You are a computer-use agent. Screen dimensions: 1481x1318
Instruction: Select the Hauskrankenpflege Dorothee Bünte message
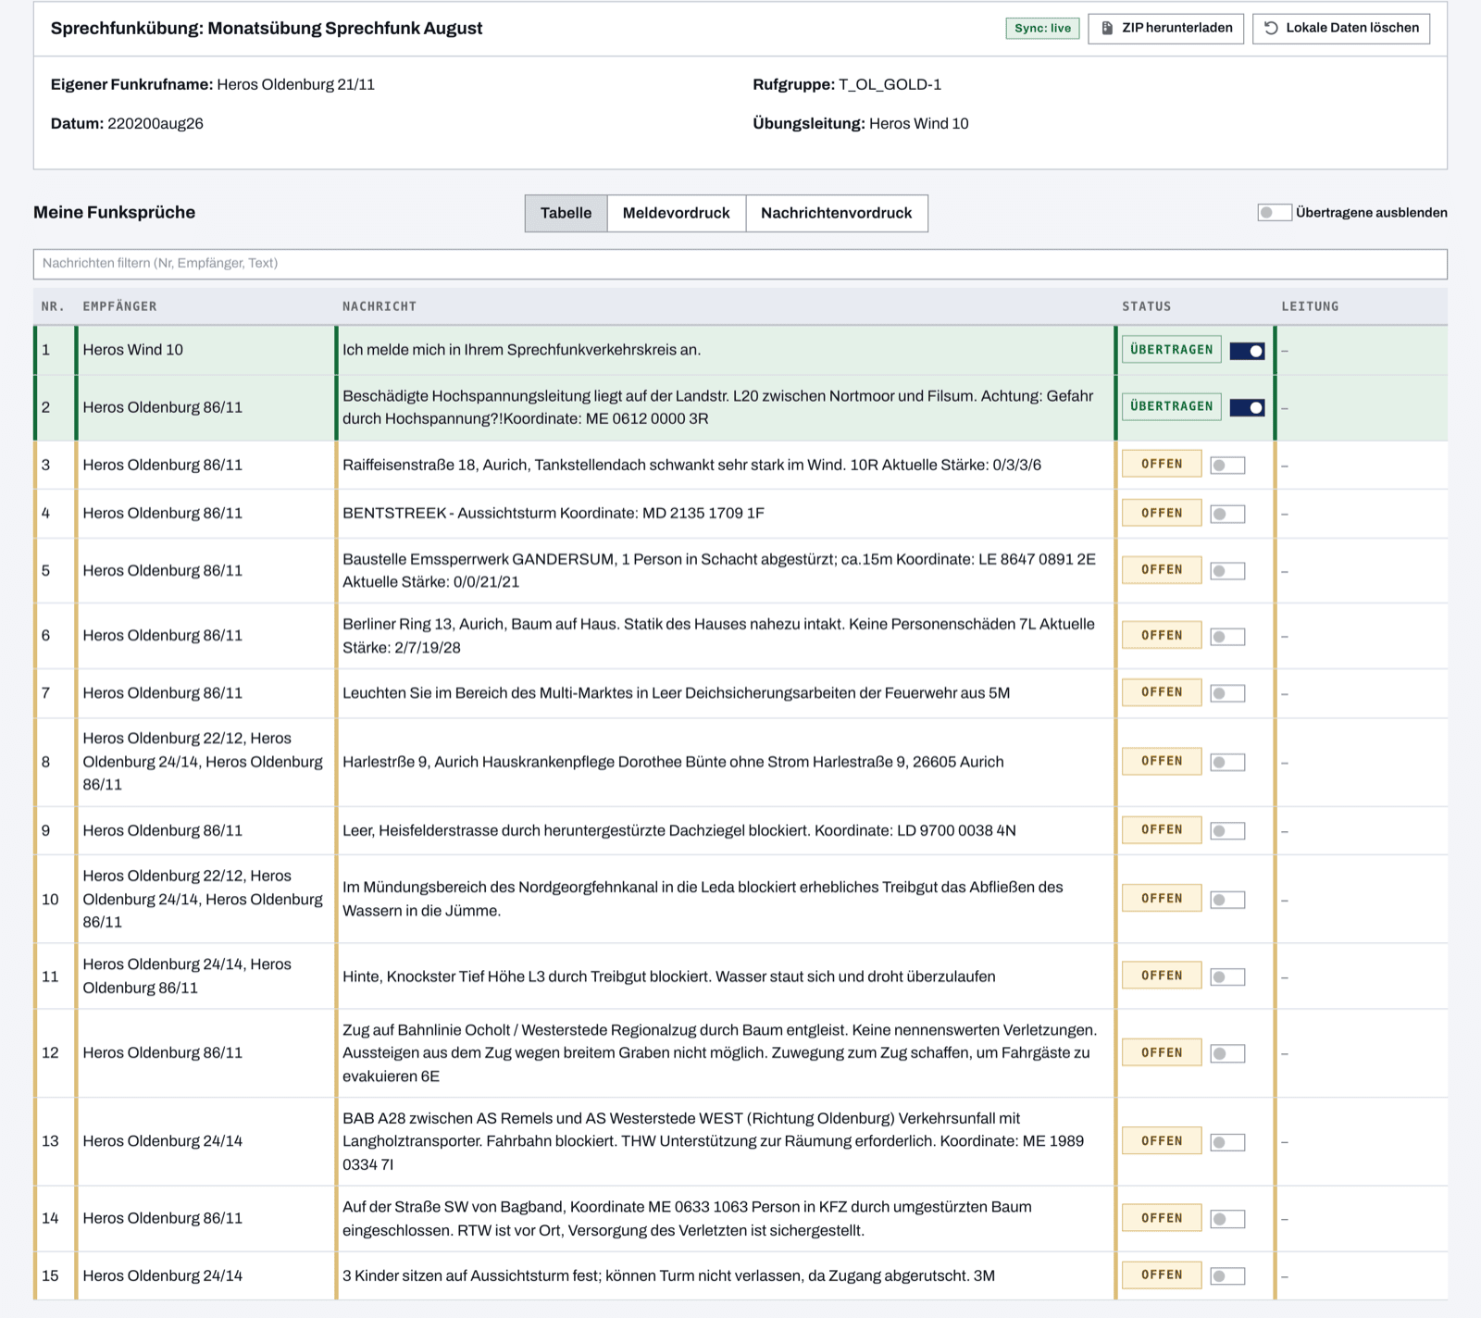pos(673,762)
